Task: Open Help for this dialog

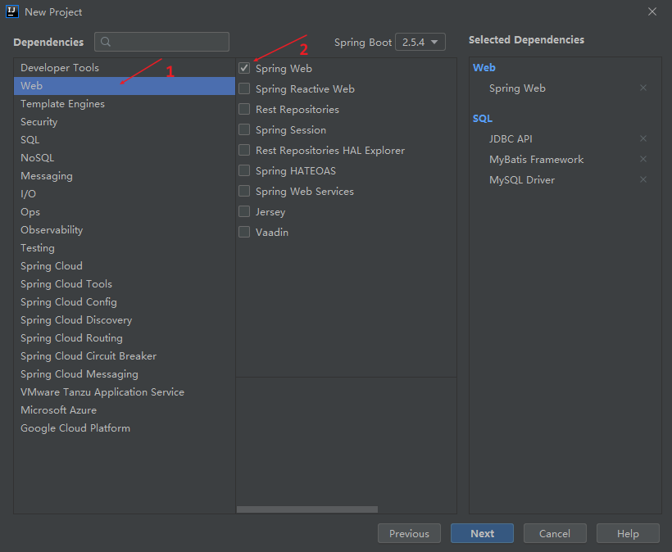Action: (628, 533)
